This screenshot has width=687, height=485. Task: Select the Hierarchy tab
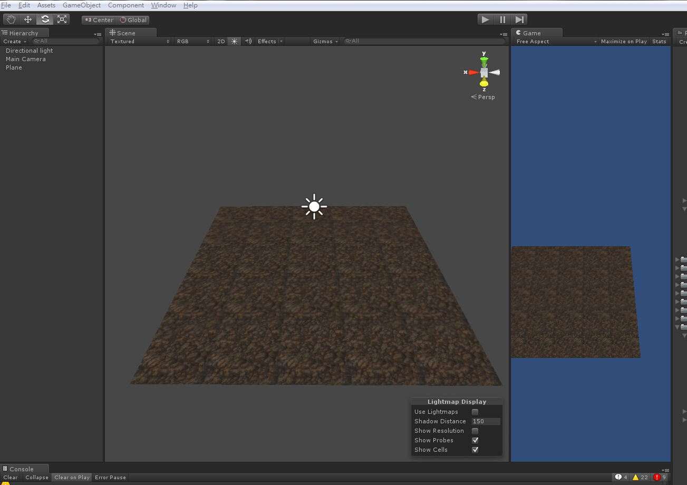click(x=24, y=33)
